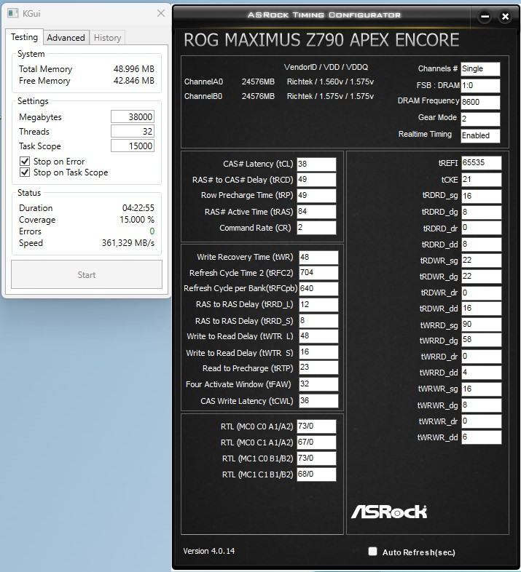Screen dimensions: 521x572
Task: Open the History tab in KGui
Action: pyautogui.click(x=107, y=38)
